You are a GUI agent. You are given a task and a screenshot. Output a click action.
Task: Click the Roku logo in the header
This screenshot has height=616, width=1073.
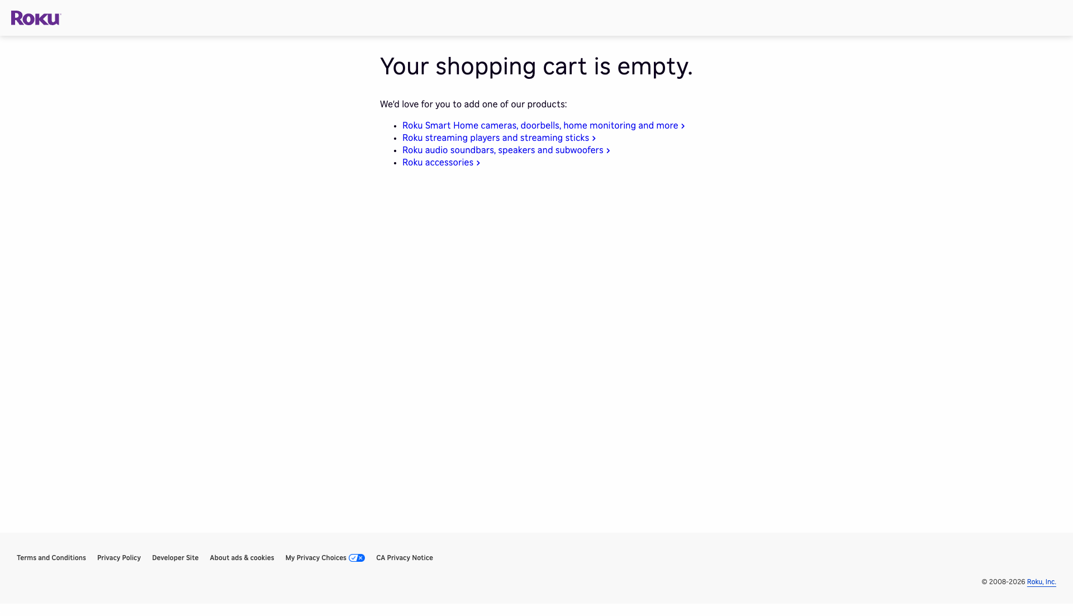coord(35,18)
